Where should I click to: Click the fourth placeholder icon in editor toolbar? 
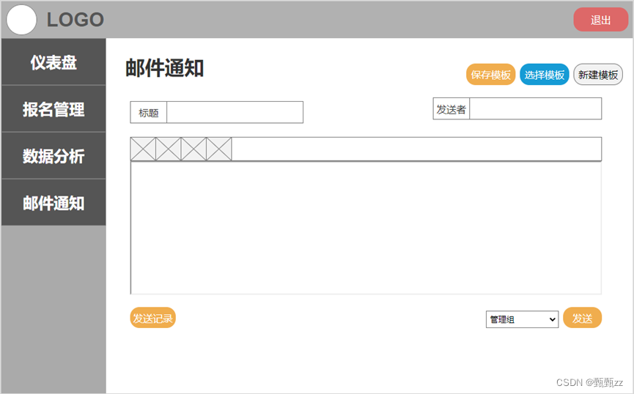(x=219, y=149)
